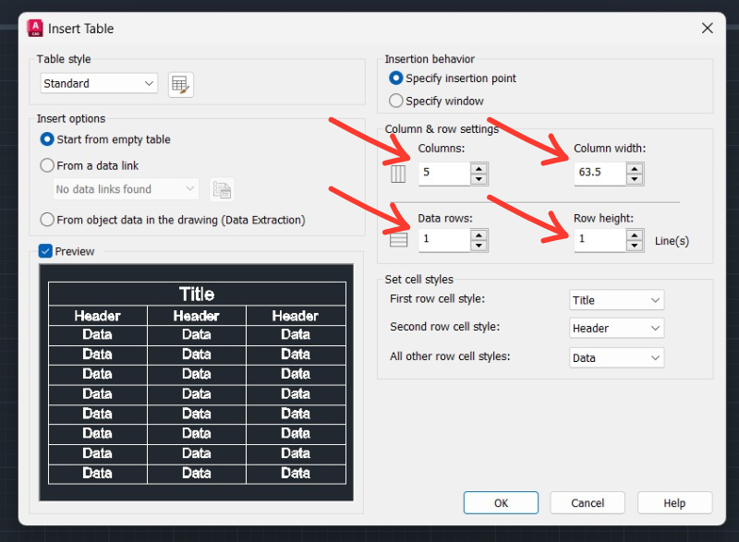Viewport: 739px width, 542px height.
Task: Confirm the table with OK button
Action: [x=501, y=503]
